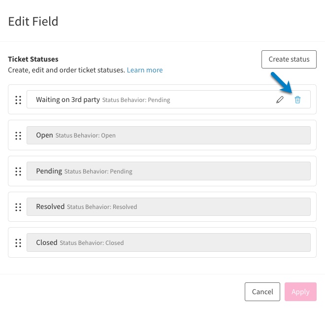Click the Ticket Statuses heading
The height and width of the screenshot is (309, 325).
(x=33, y=59)
